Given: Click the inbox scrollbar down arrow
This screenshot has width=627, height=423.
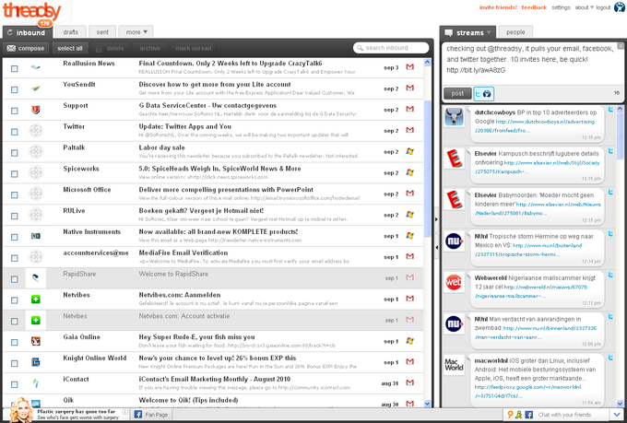Looking at the screenshot, I should click(427, 404).
